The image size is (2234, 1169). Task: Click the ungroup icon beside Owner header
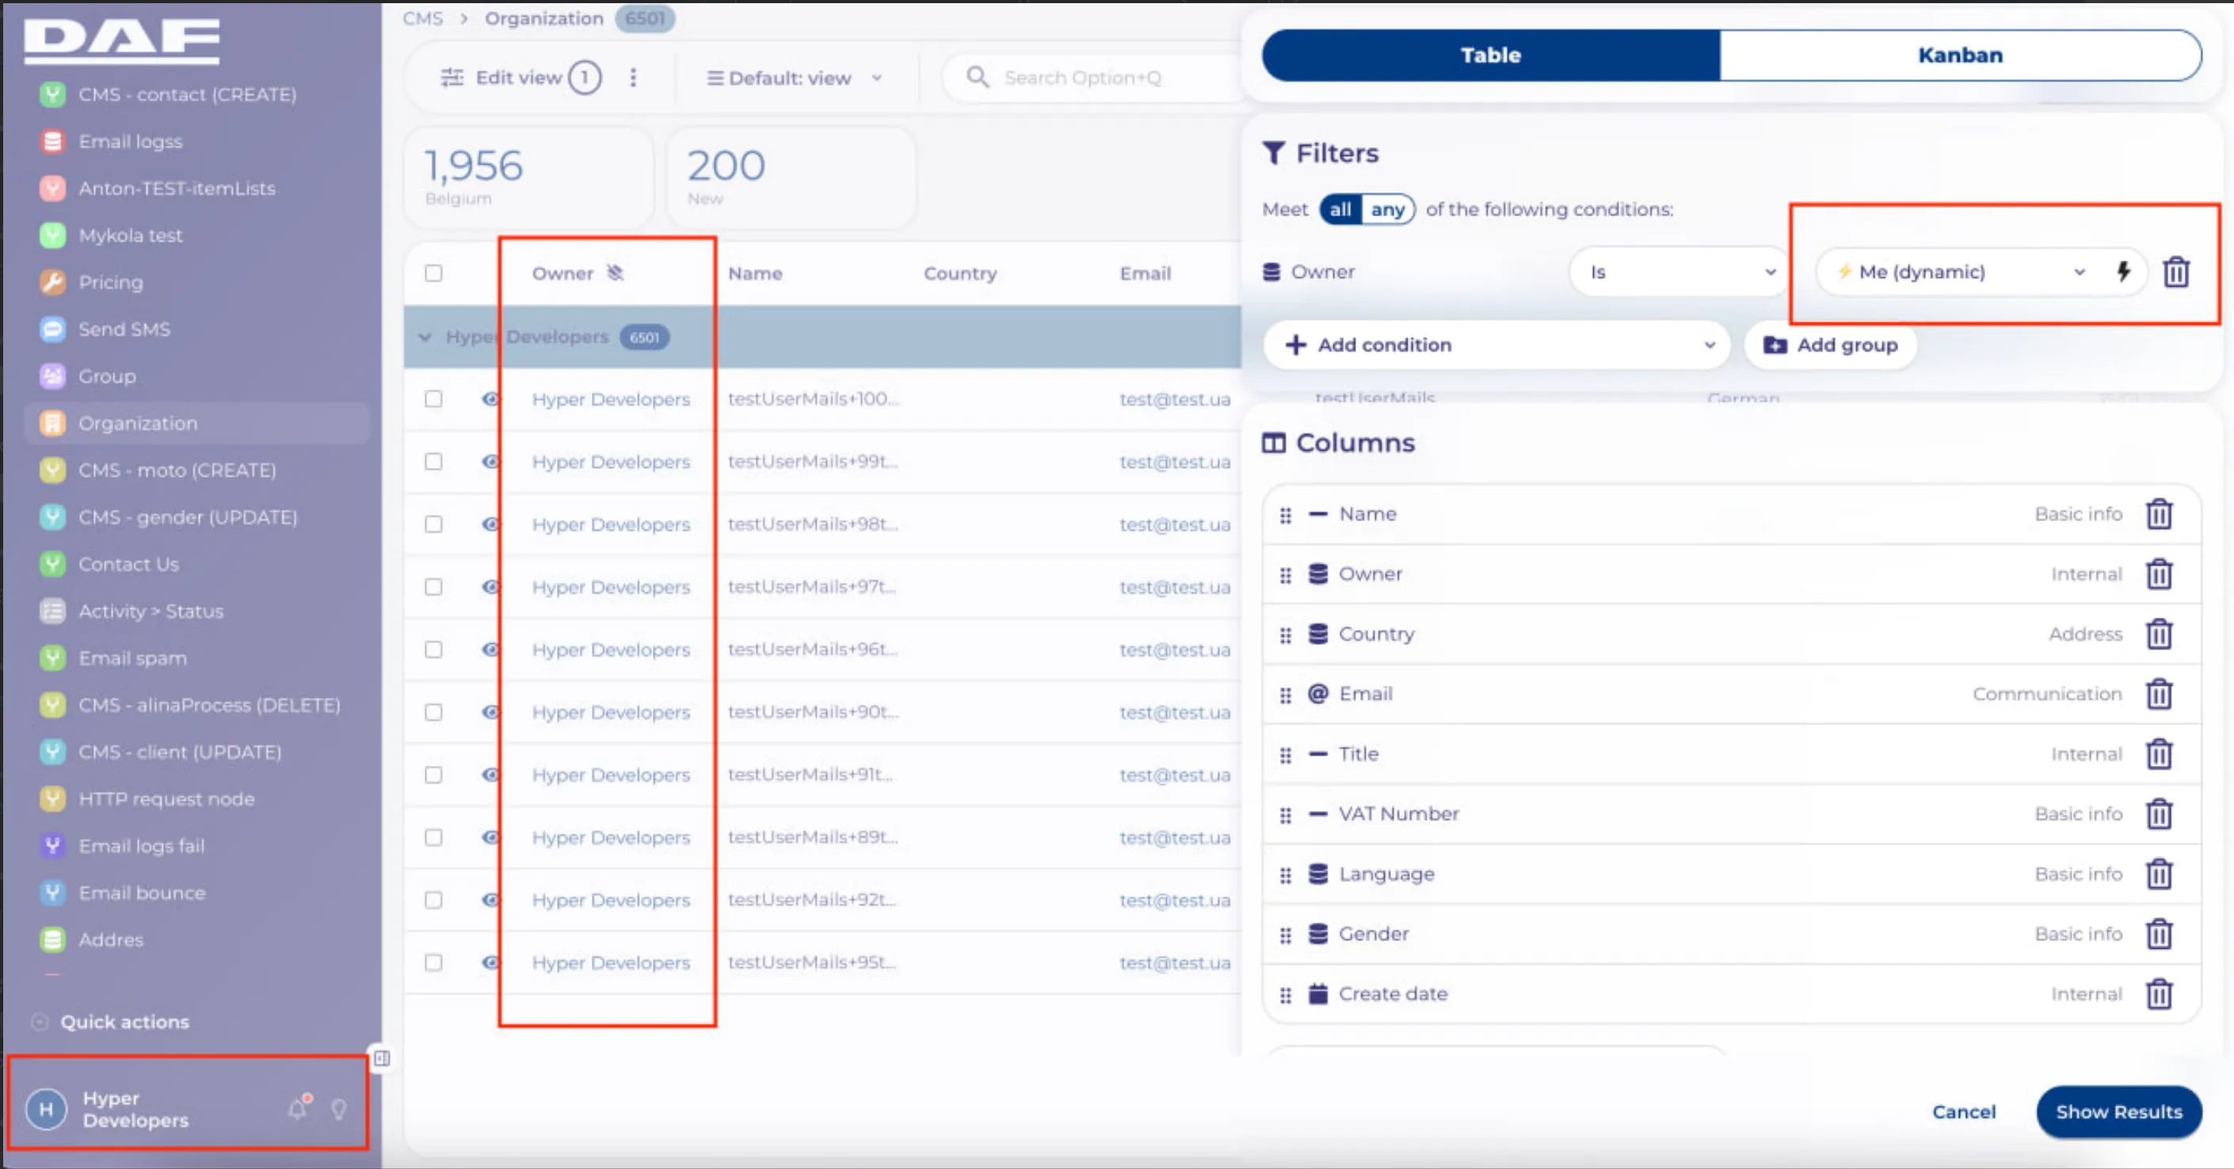615,273
